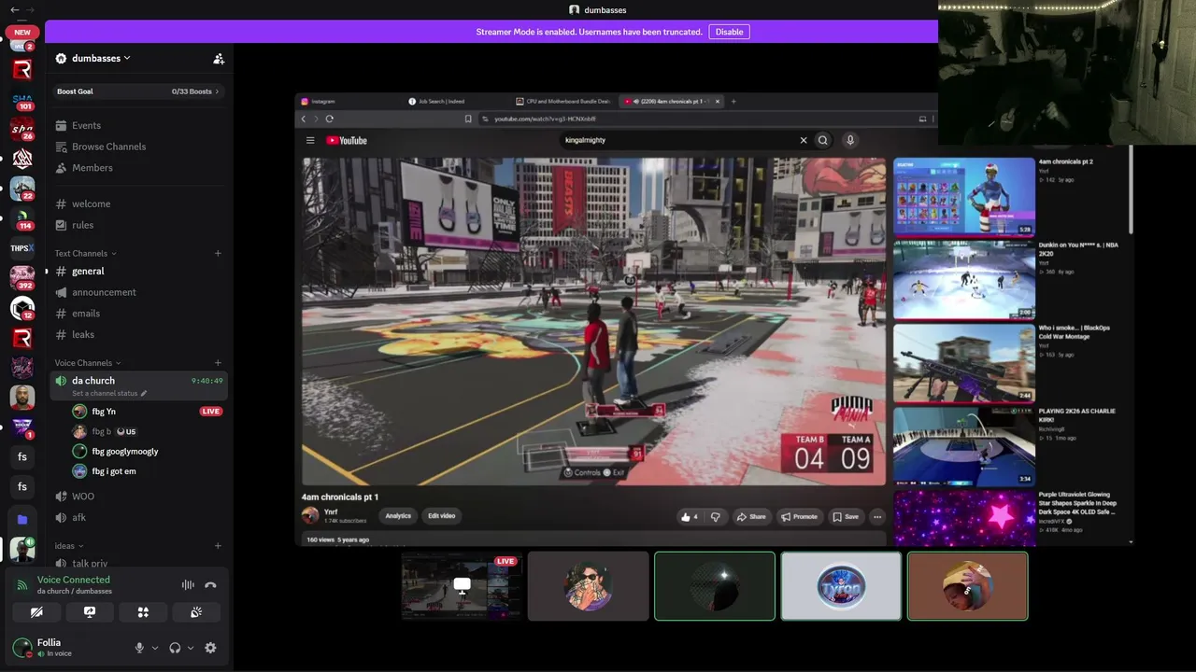The width and height of the screenshot is (1196, 672).
Task: Add a channel to Text Channels
Action: [x=218, y=253]
